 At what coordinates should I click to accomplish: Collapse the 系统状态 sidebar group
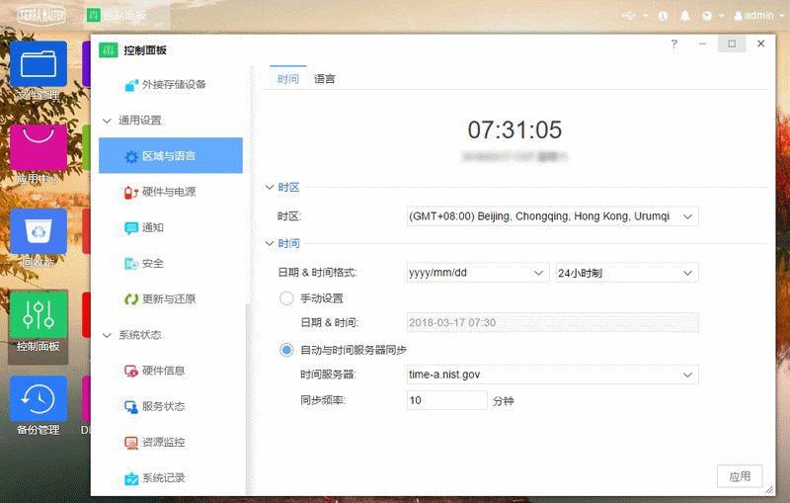(107, 335)
